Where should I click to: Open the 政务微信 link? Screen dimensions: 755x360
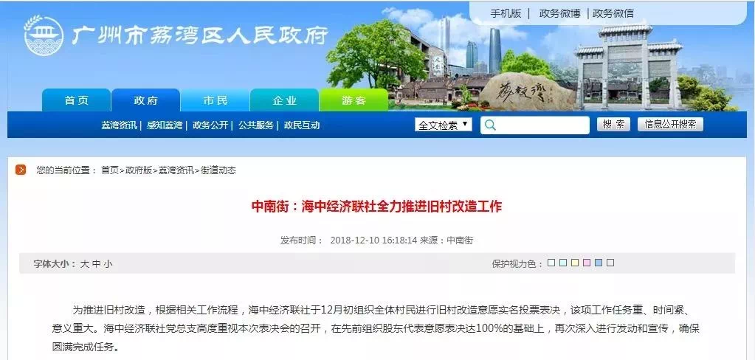613,13
